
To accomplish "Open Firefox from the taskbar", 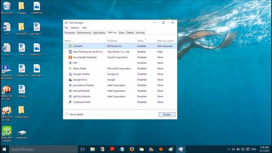I will tap(132, 149).
